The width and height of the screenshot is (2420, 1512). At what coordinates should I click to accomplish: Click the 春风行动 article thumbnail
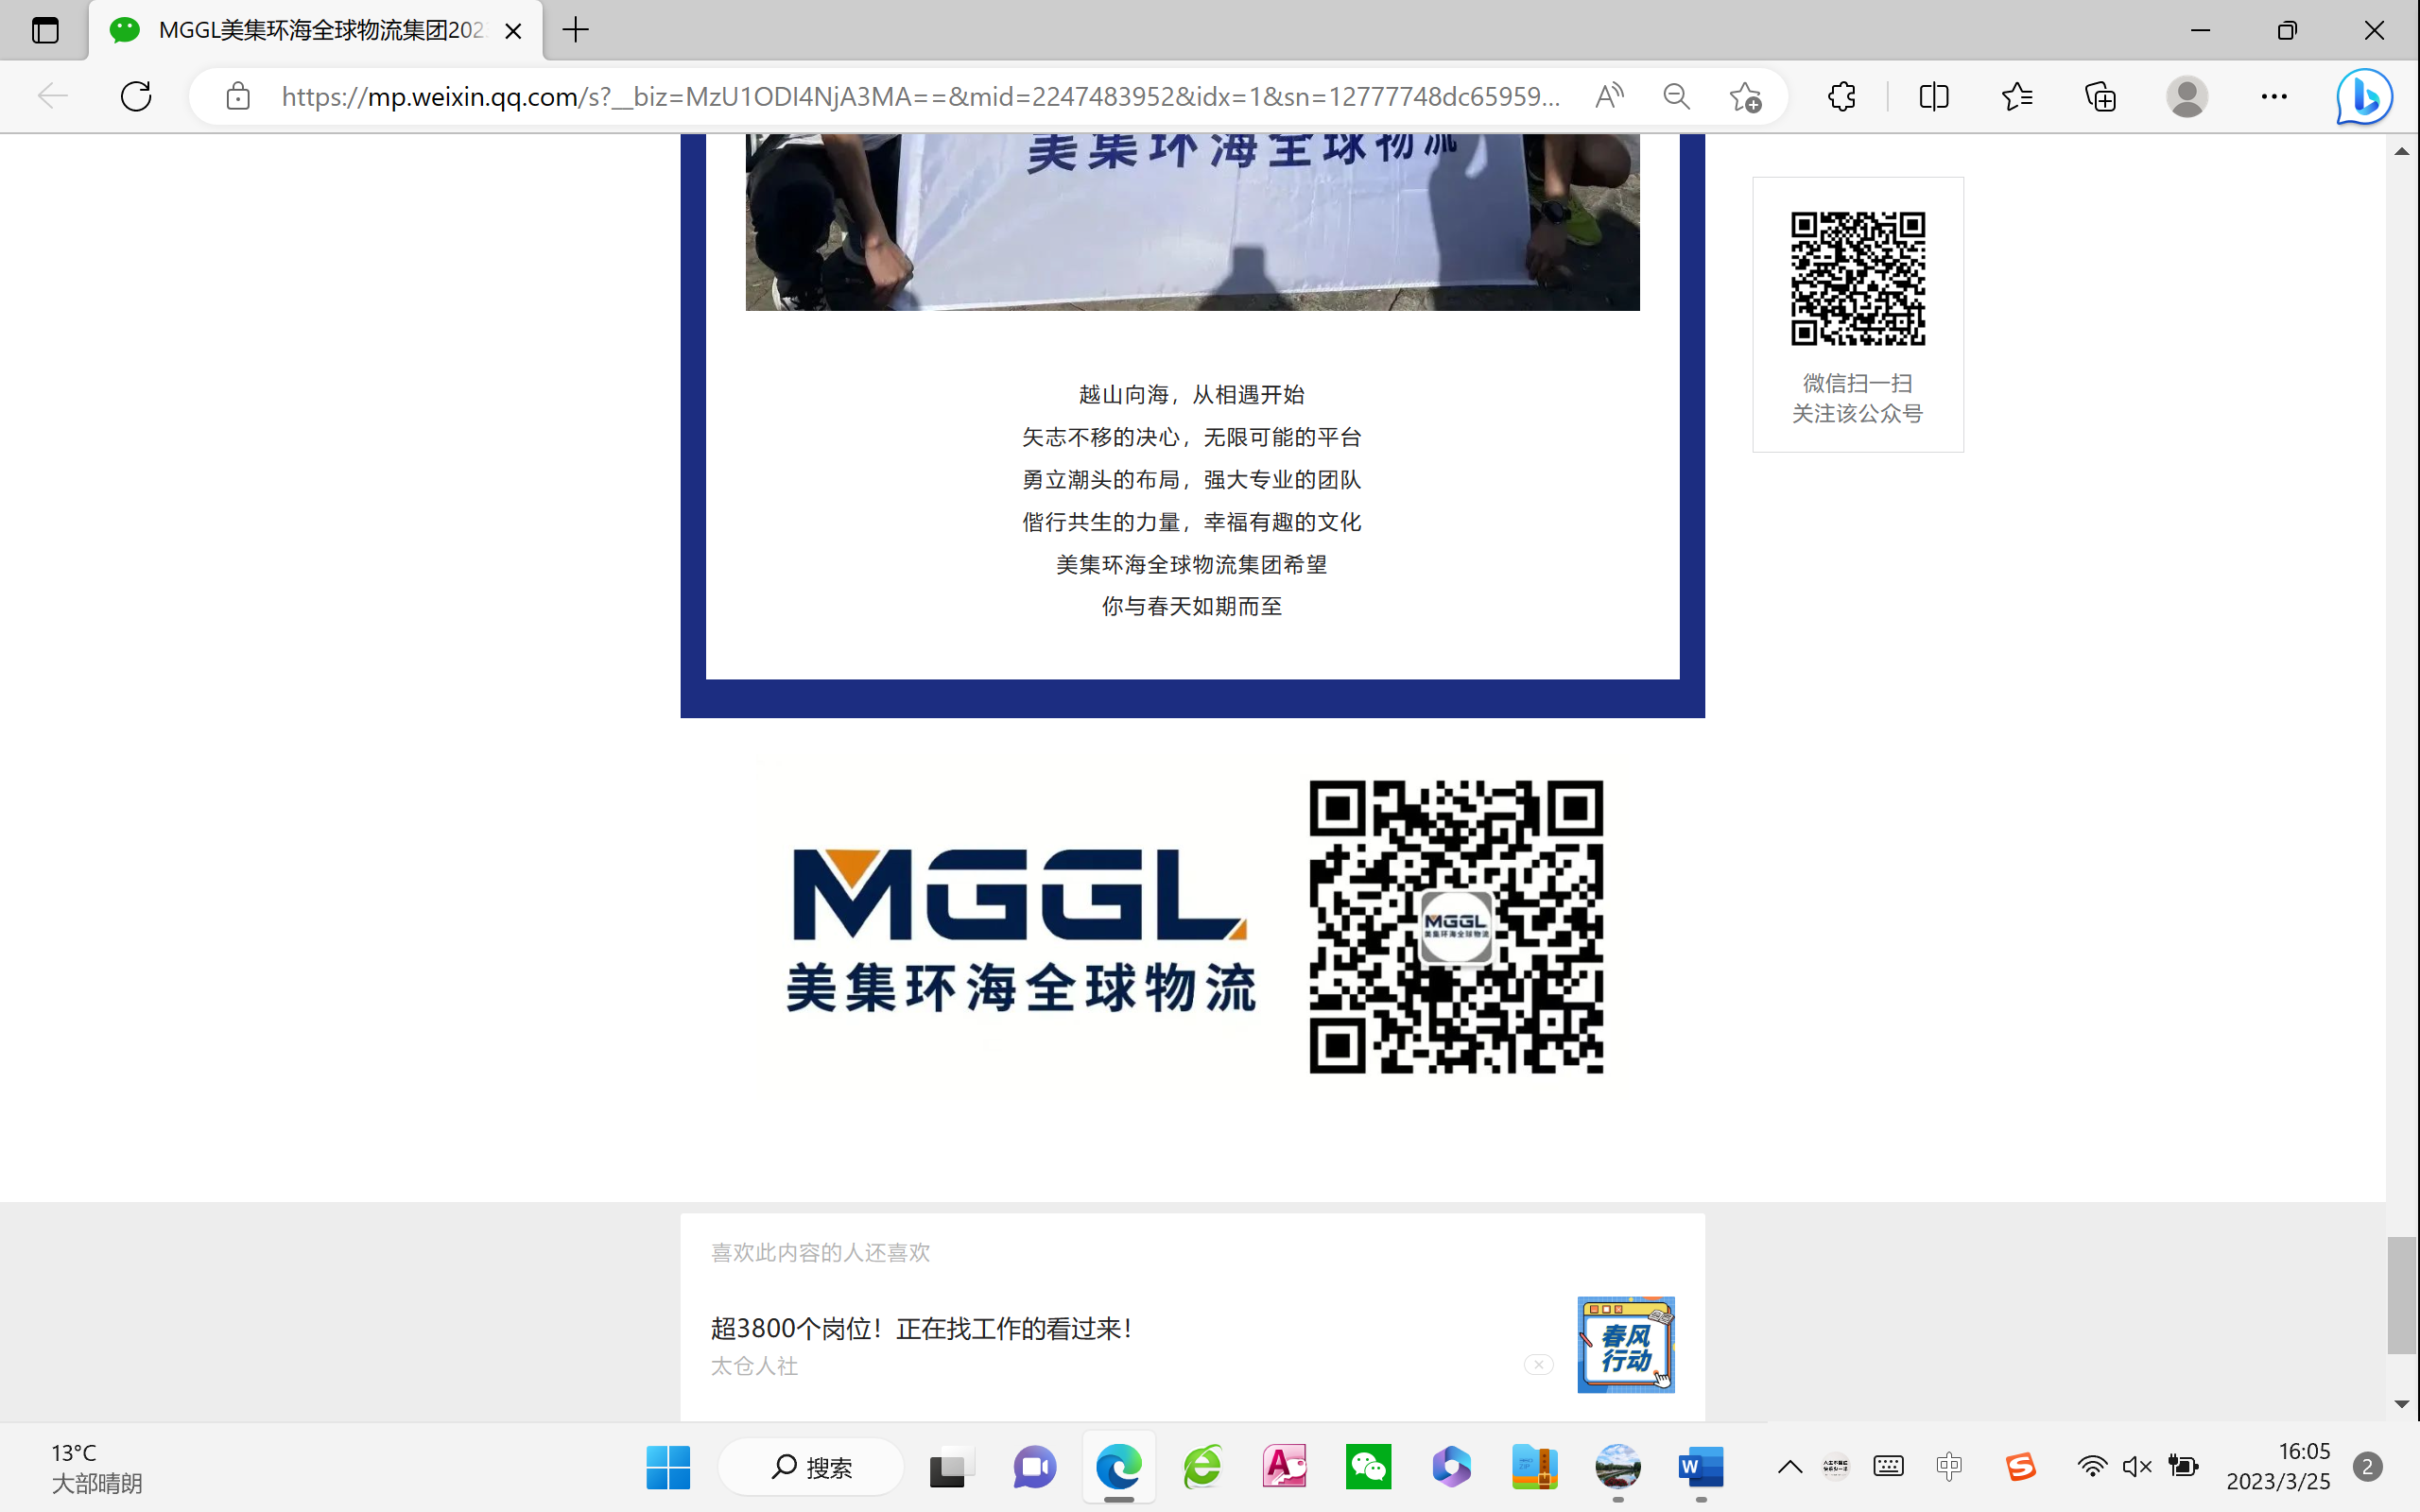[1625, 1345]
